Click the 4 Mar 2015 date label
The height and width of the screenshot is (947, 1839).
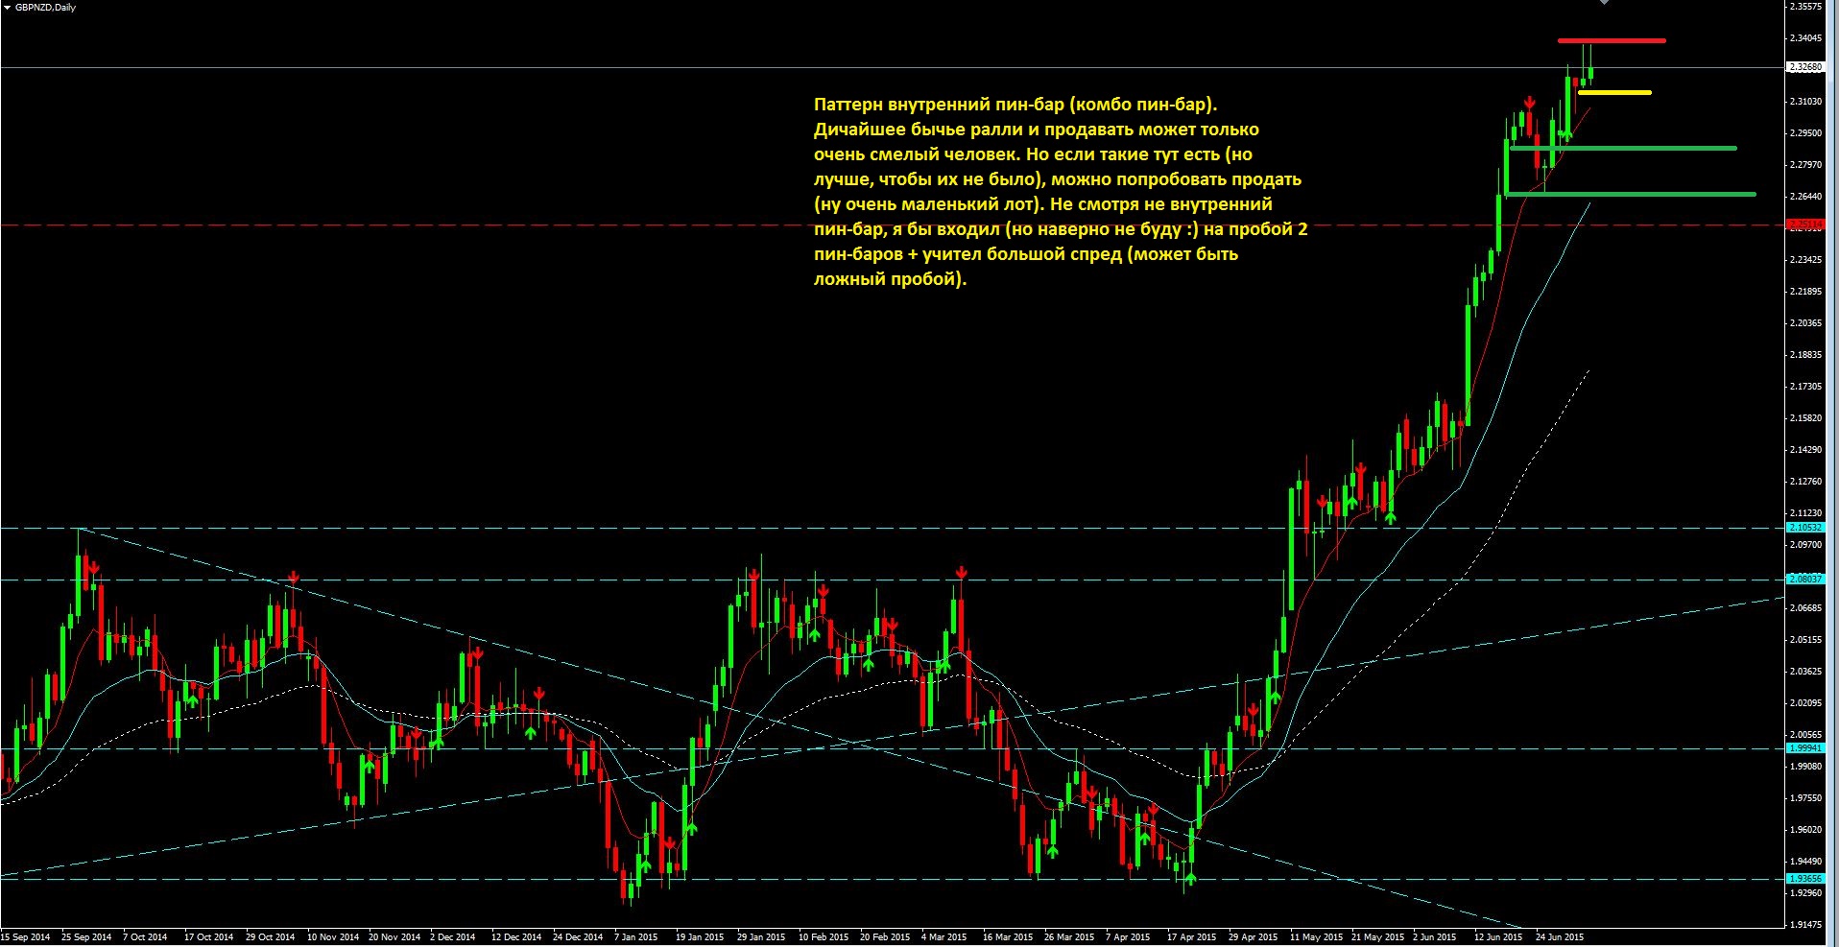tap(944, 937)
